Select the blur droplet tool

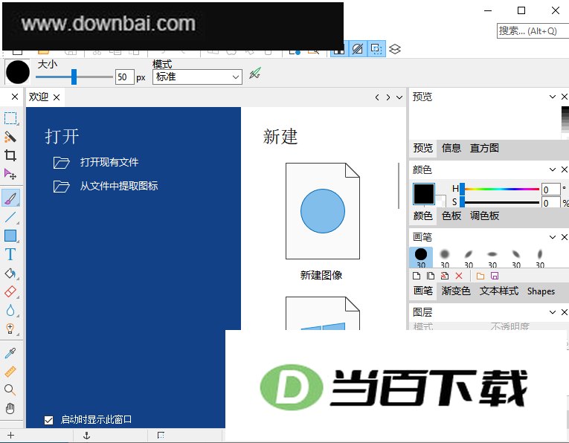click(x=10, y=310)
